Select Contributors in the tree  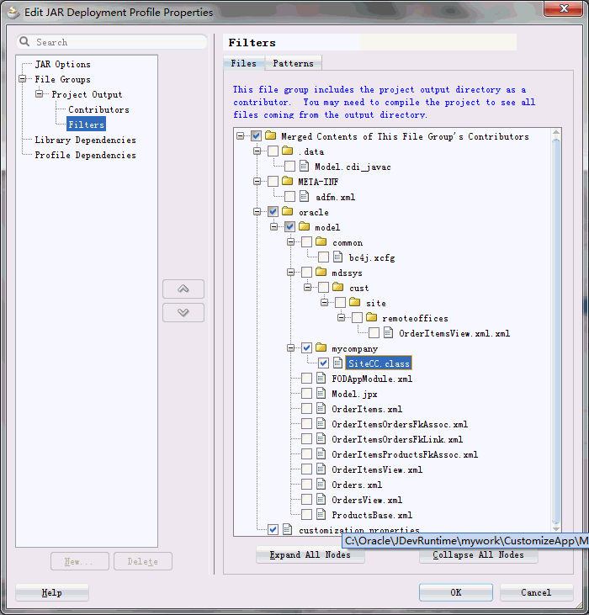(x=98, y=109)
